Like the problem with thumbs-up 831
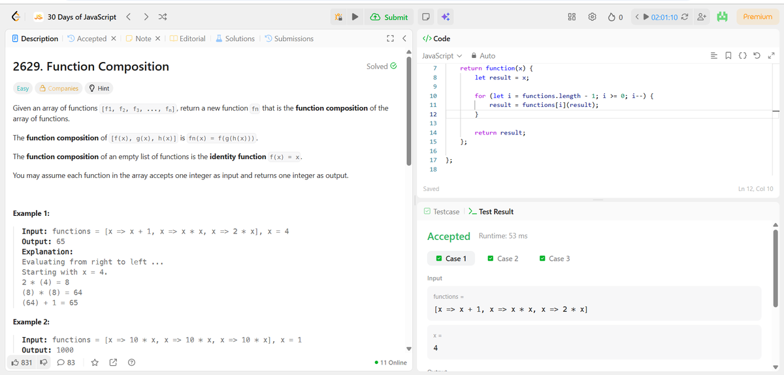The image size is (784, 375). click(22, 363)
